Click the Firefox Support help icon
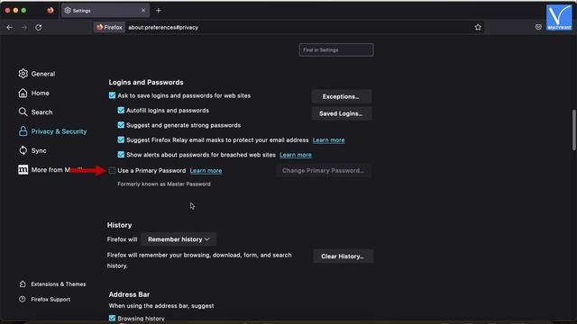Screen dimensions: 577x324 click(23, 299)
